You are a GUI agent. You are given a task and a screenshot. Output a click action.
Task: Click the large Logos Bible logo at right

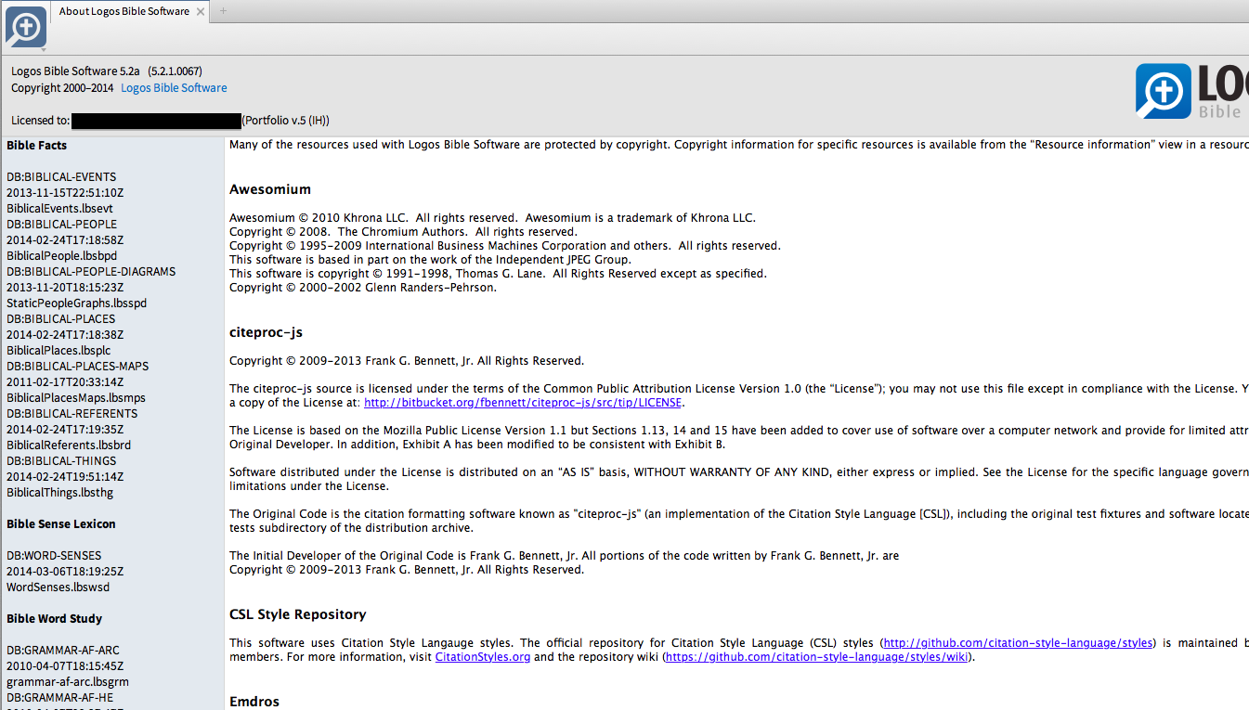[x=1192, y=91]
